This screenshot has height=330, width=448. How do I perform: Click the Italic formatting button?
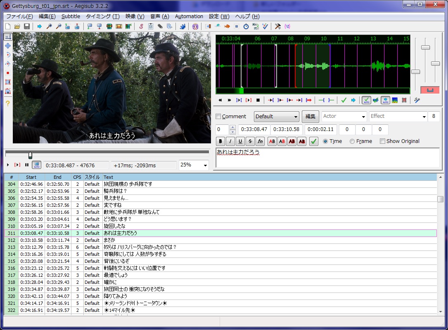coord(230,141)
